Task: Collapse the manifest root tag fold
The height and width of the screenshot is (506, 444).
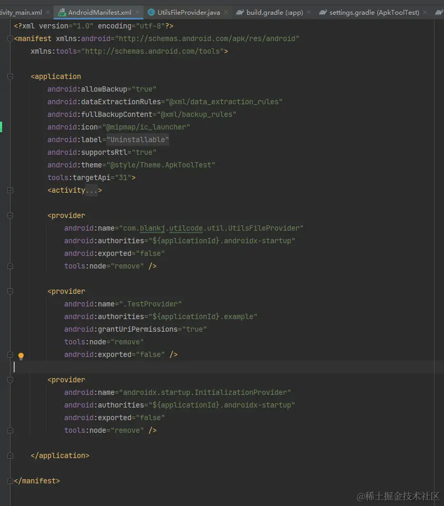Action: pos(10,39)
